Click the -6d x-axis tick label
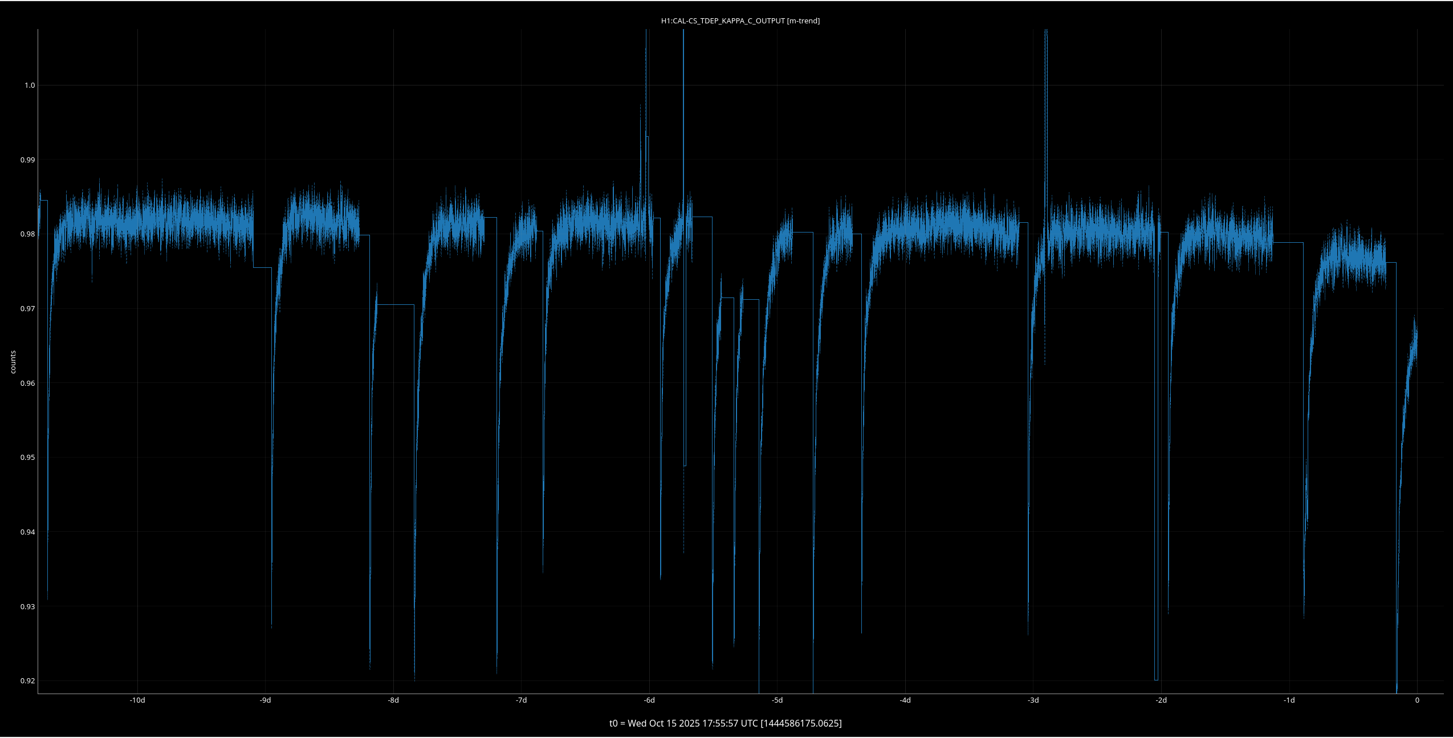The height and width of the screenshot is (738, 1453). (x=649, y=700)
